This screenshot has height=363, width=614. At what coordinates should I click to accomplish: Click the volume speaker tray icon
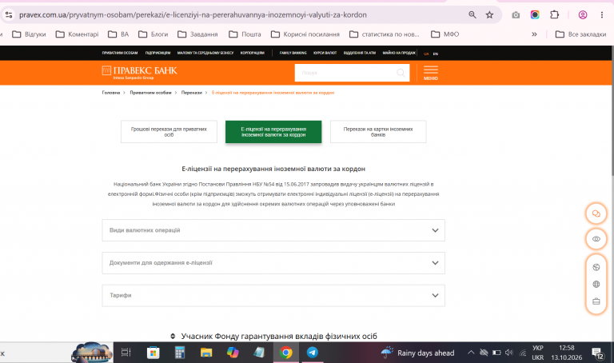(509, 353)
